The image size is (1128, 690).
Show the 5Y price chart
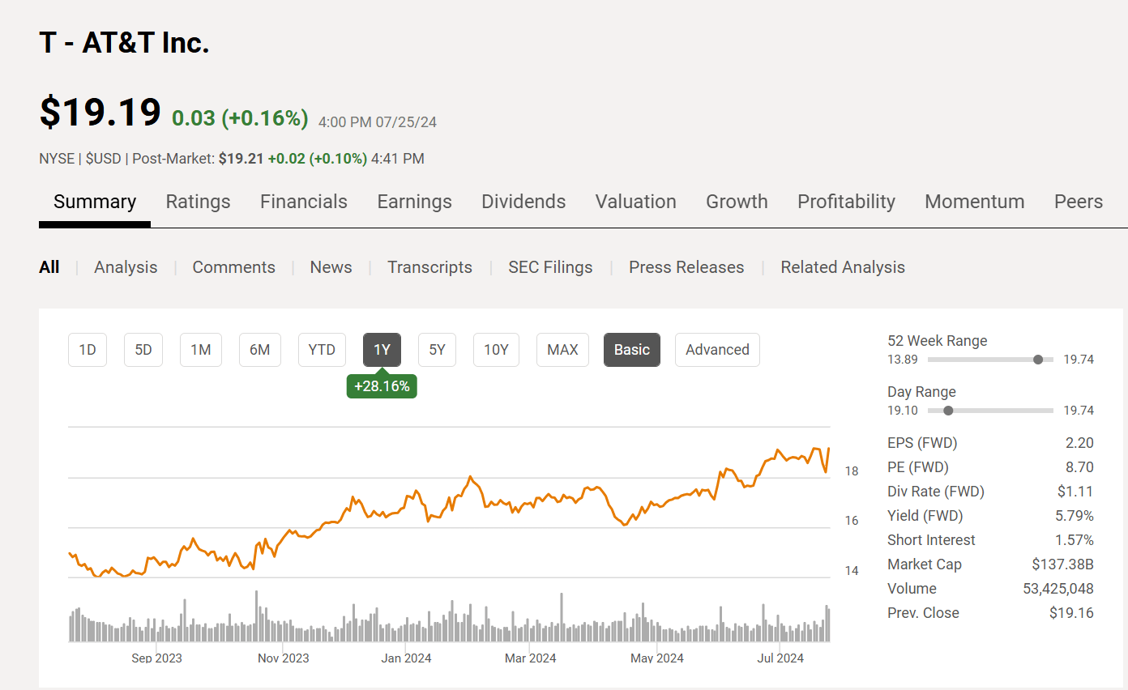pos(437,350)
